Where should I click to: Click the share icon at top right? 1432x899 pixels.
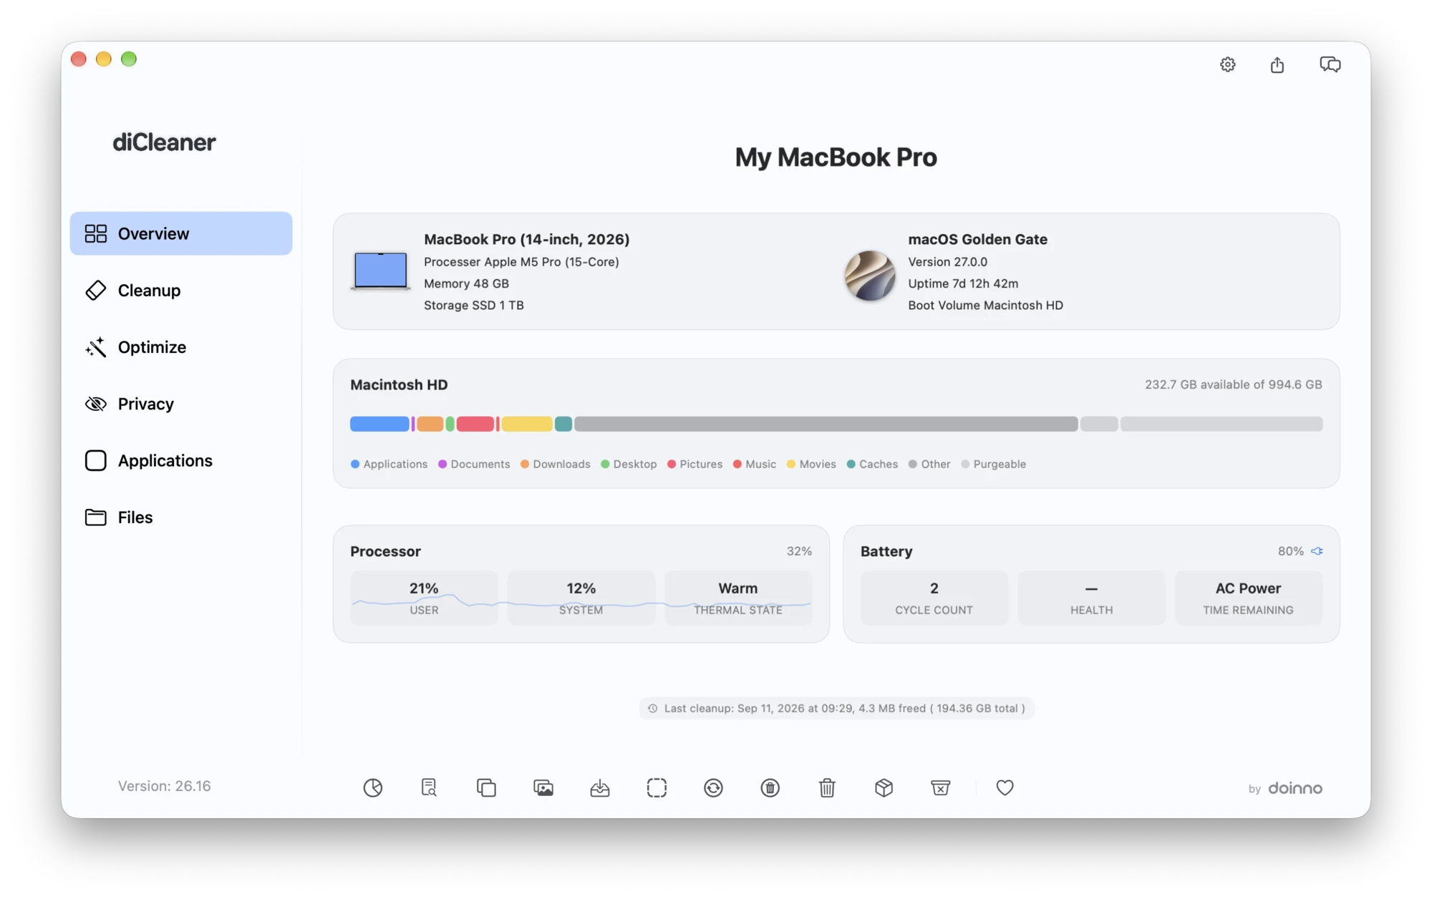[1277, 64]
